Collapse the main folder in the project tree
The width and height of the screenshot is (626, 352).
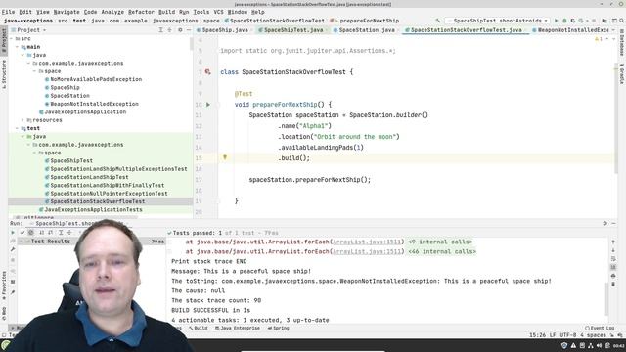[18, 47]
